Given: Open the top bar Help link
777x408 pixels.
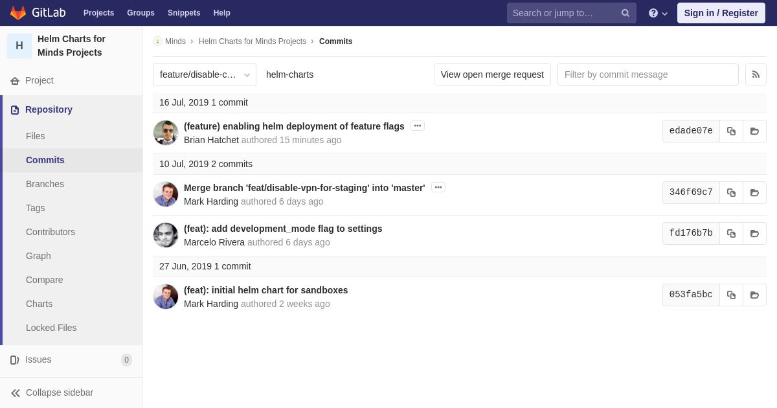Looking at the screenshot, I should click(x=222, y=13).
